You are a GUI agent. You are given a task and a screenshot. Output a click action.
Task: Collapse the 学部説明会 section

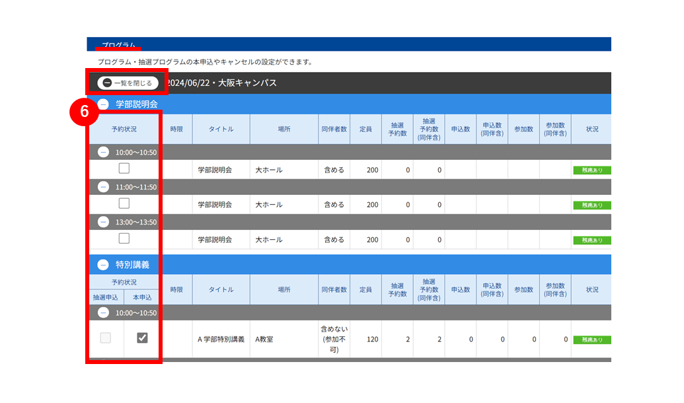click(x=103, y=104)
